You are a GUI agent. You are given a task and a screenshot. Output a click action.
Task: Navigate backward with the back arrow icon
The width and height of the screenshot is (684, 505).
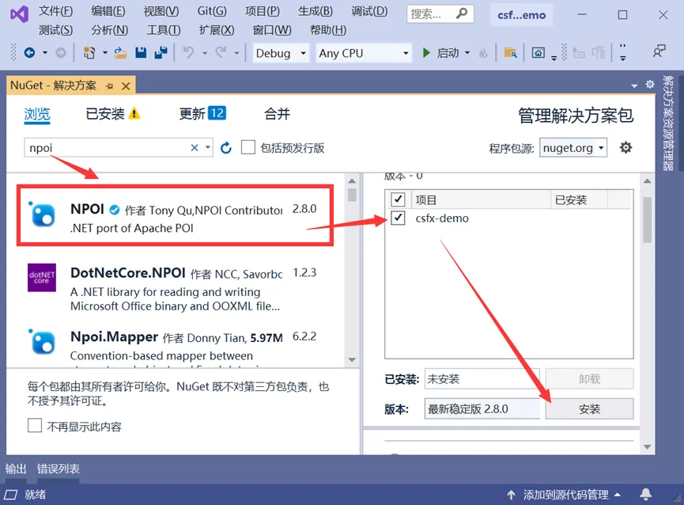coord(29,53)
